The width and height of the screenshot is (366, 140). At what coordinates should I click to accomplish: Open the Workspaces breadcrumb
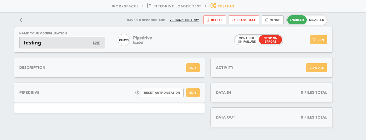pos(125,6)
